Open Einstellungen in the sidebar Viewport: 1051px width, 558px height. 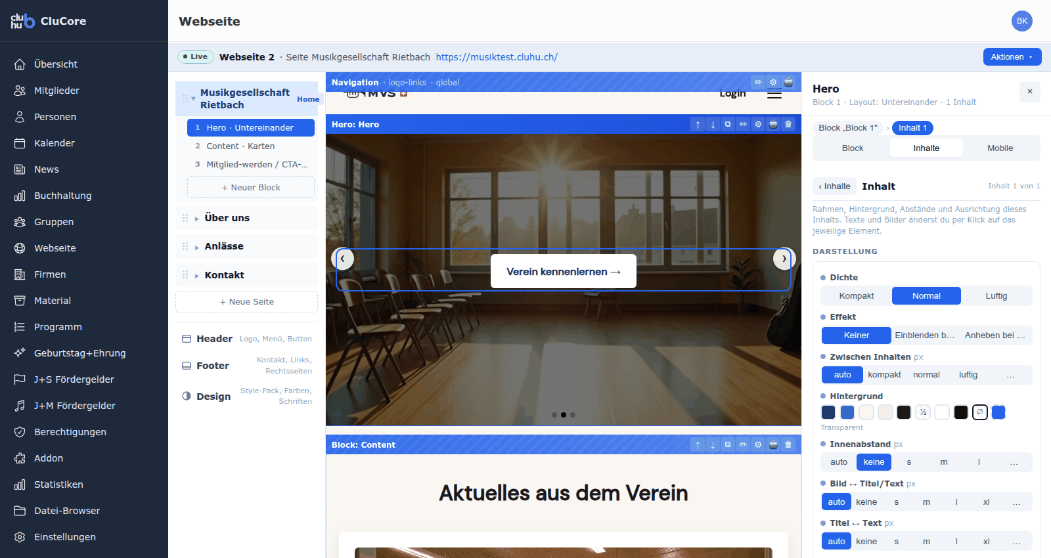84,537
